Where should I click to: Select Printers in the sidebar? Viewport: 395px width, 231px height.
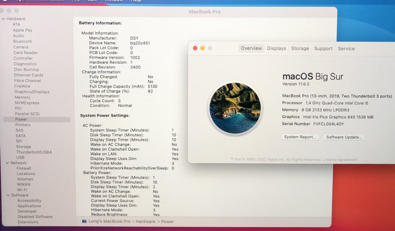pyautogui.click(x=23, y=125)
